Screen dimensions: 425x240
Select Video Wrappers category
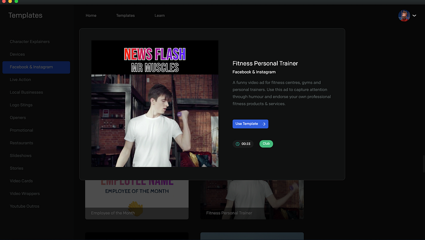click(24, 194)
